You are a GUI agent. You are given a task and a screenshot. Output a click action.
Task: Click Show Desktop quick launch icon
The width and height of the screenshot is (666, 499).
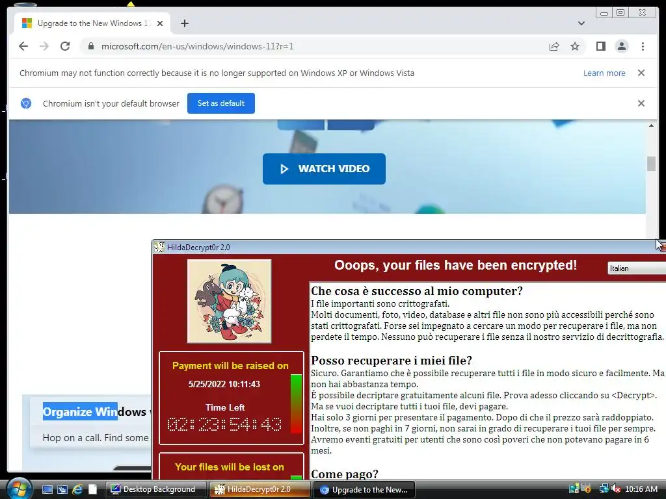tap(47, 490)
